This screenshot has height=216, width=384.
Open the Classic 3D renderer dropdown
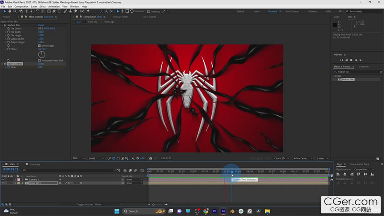[281, 158]
